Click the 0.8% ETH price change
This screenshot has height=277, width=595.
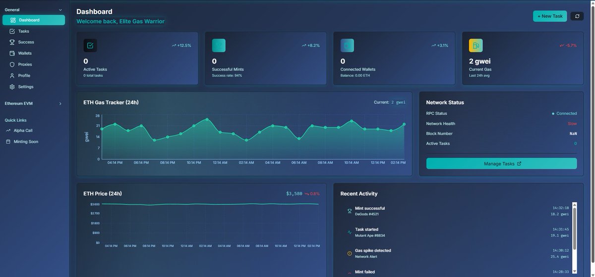click(312, 193)
